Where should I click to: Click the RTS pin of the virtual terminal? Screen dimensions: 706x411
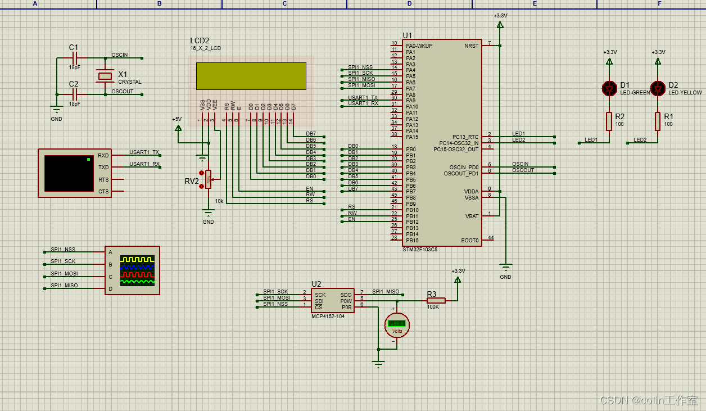[x=103, y=180]
